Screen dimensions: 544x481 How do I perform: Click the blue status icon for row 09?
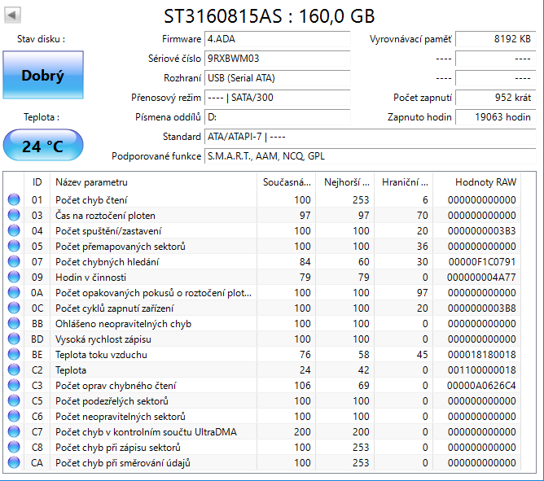point(14,277)
